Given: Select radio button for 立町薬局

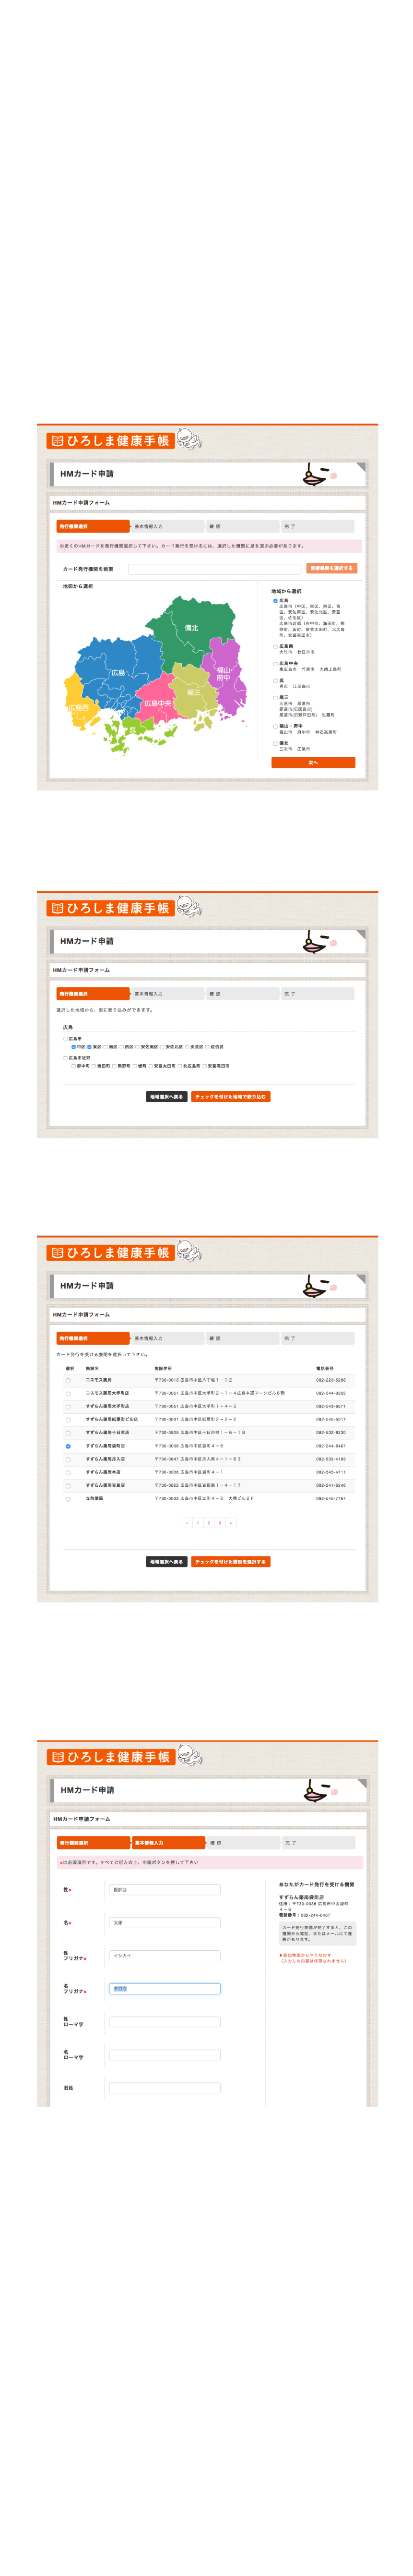Looking at the screenshot, I should point(68,1498).
